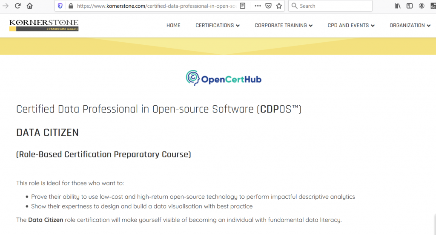Click the DATA CITIZEN heading
Image resolution: width=436 pixels, height=235 pixels.
48,133
